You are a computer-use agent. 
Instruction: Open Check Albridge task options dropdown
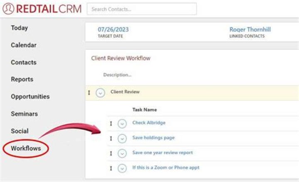click(x=122, y=124)
